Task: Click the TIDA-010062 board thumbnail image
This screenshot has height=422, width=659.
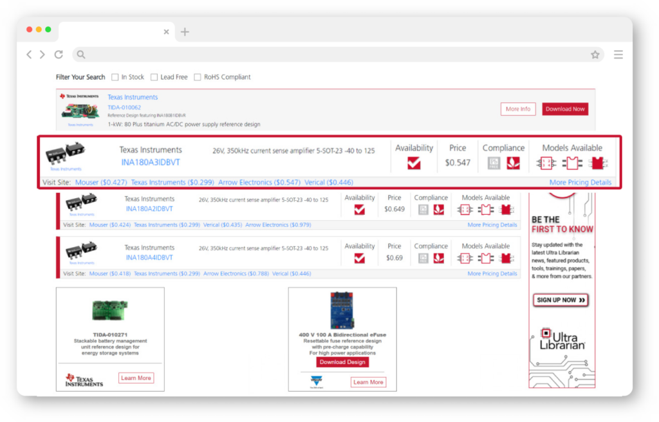Action: [x=80, y=111]
